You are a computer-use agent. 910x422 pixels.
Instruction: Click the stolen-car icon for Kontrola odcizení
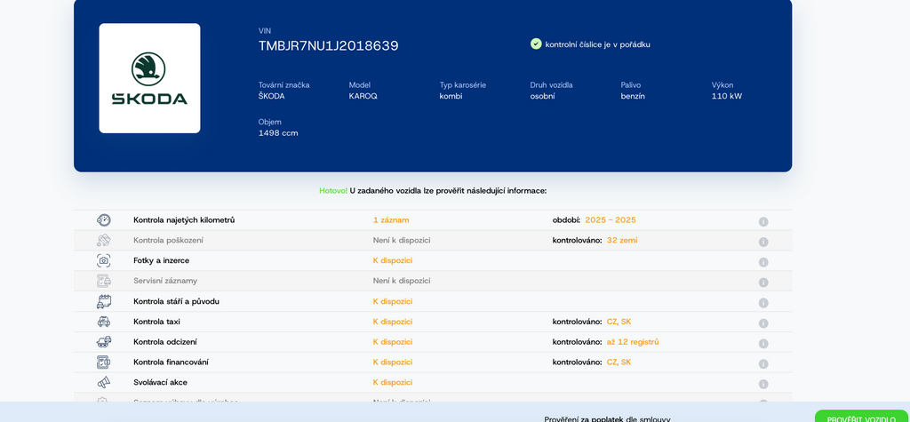(104, 342)
